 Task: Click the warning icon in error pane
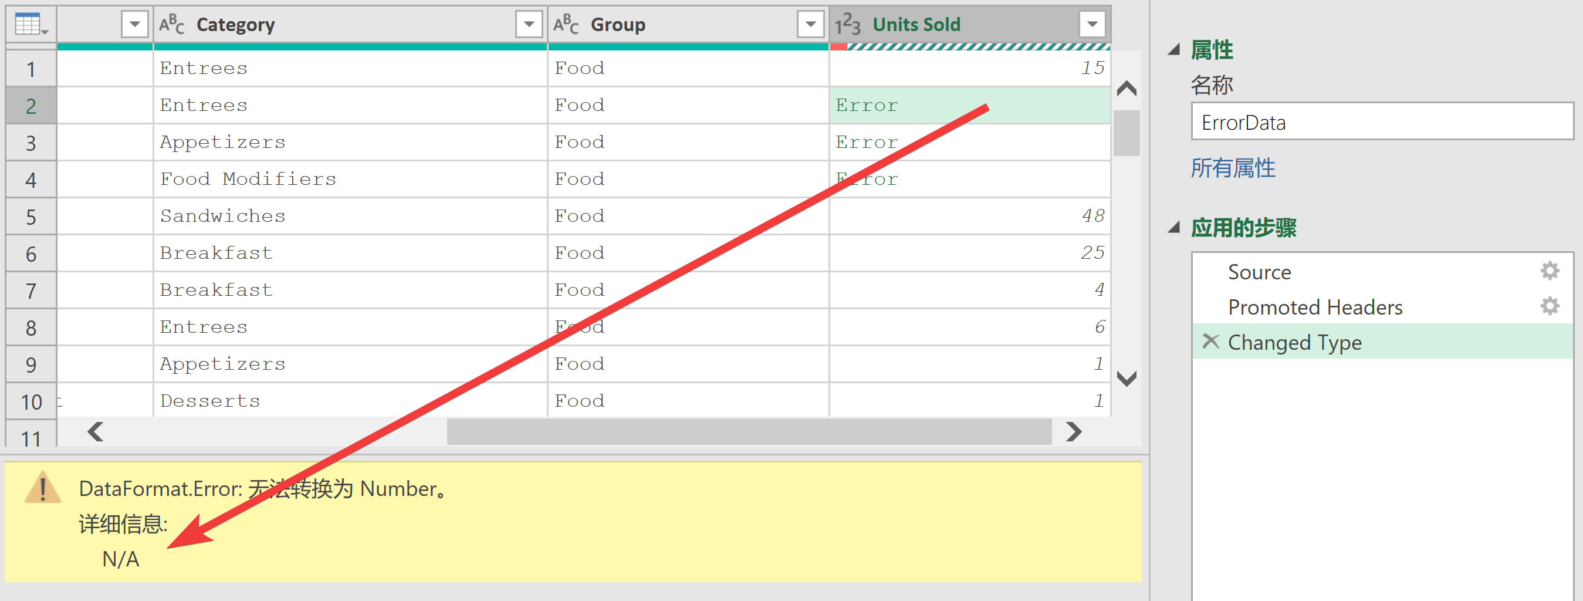click(x=42, y=488)
